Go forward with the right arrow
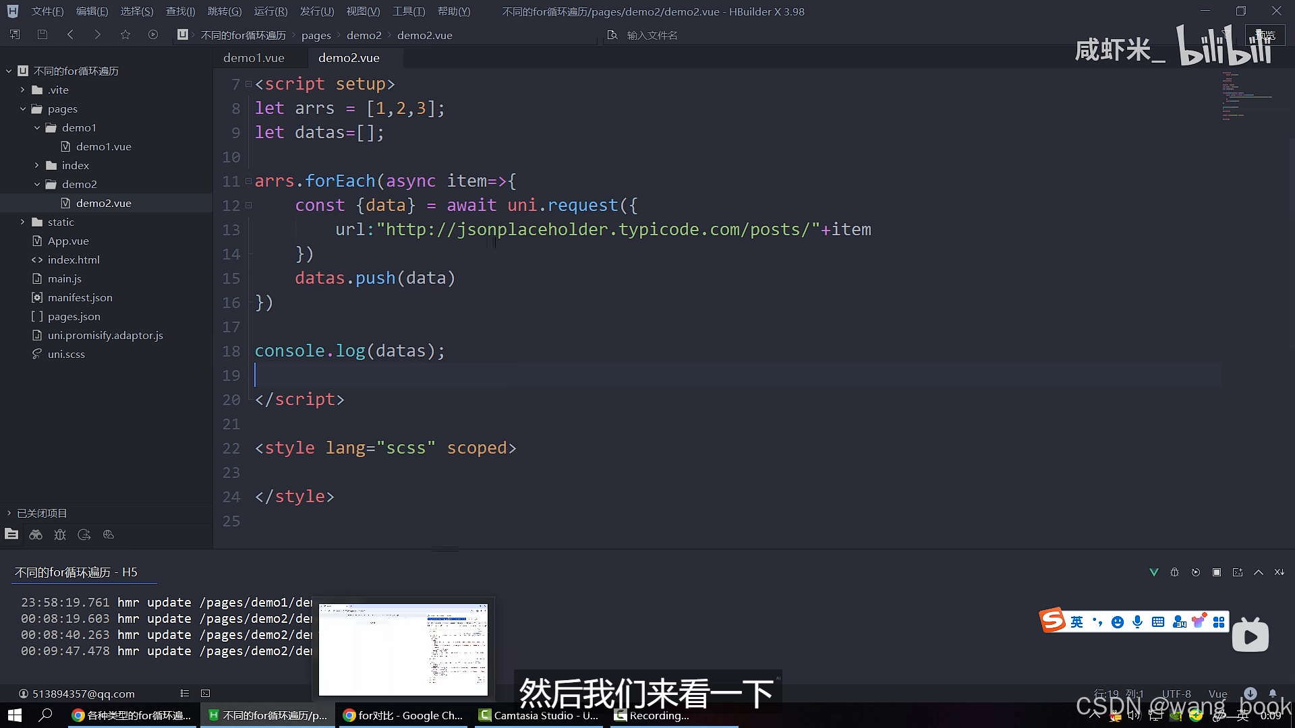Screen dimensions: 1295x728 coord(98,34)
